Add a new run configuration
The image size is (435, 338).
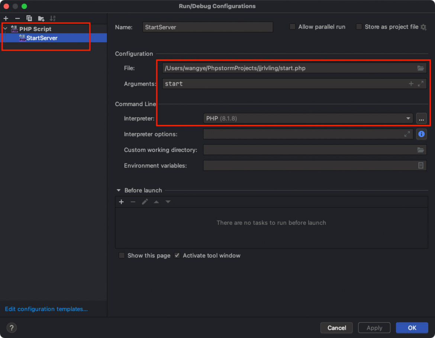[x=6, y=18]
